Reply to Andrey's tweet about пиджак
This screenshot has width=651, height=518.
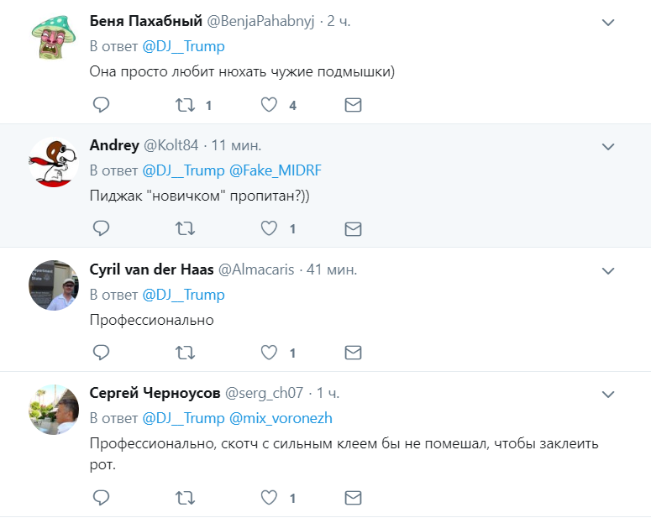point(101,228)
